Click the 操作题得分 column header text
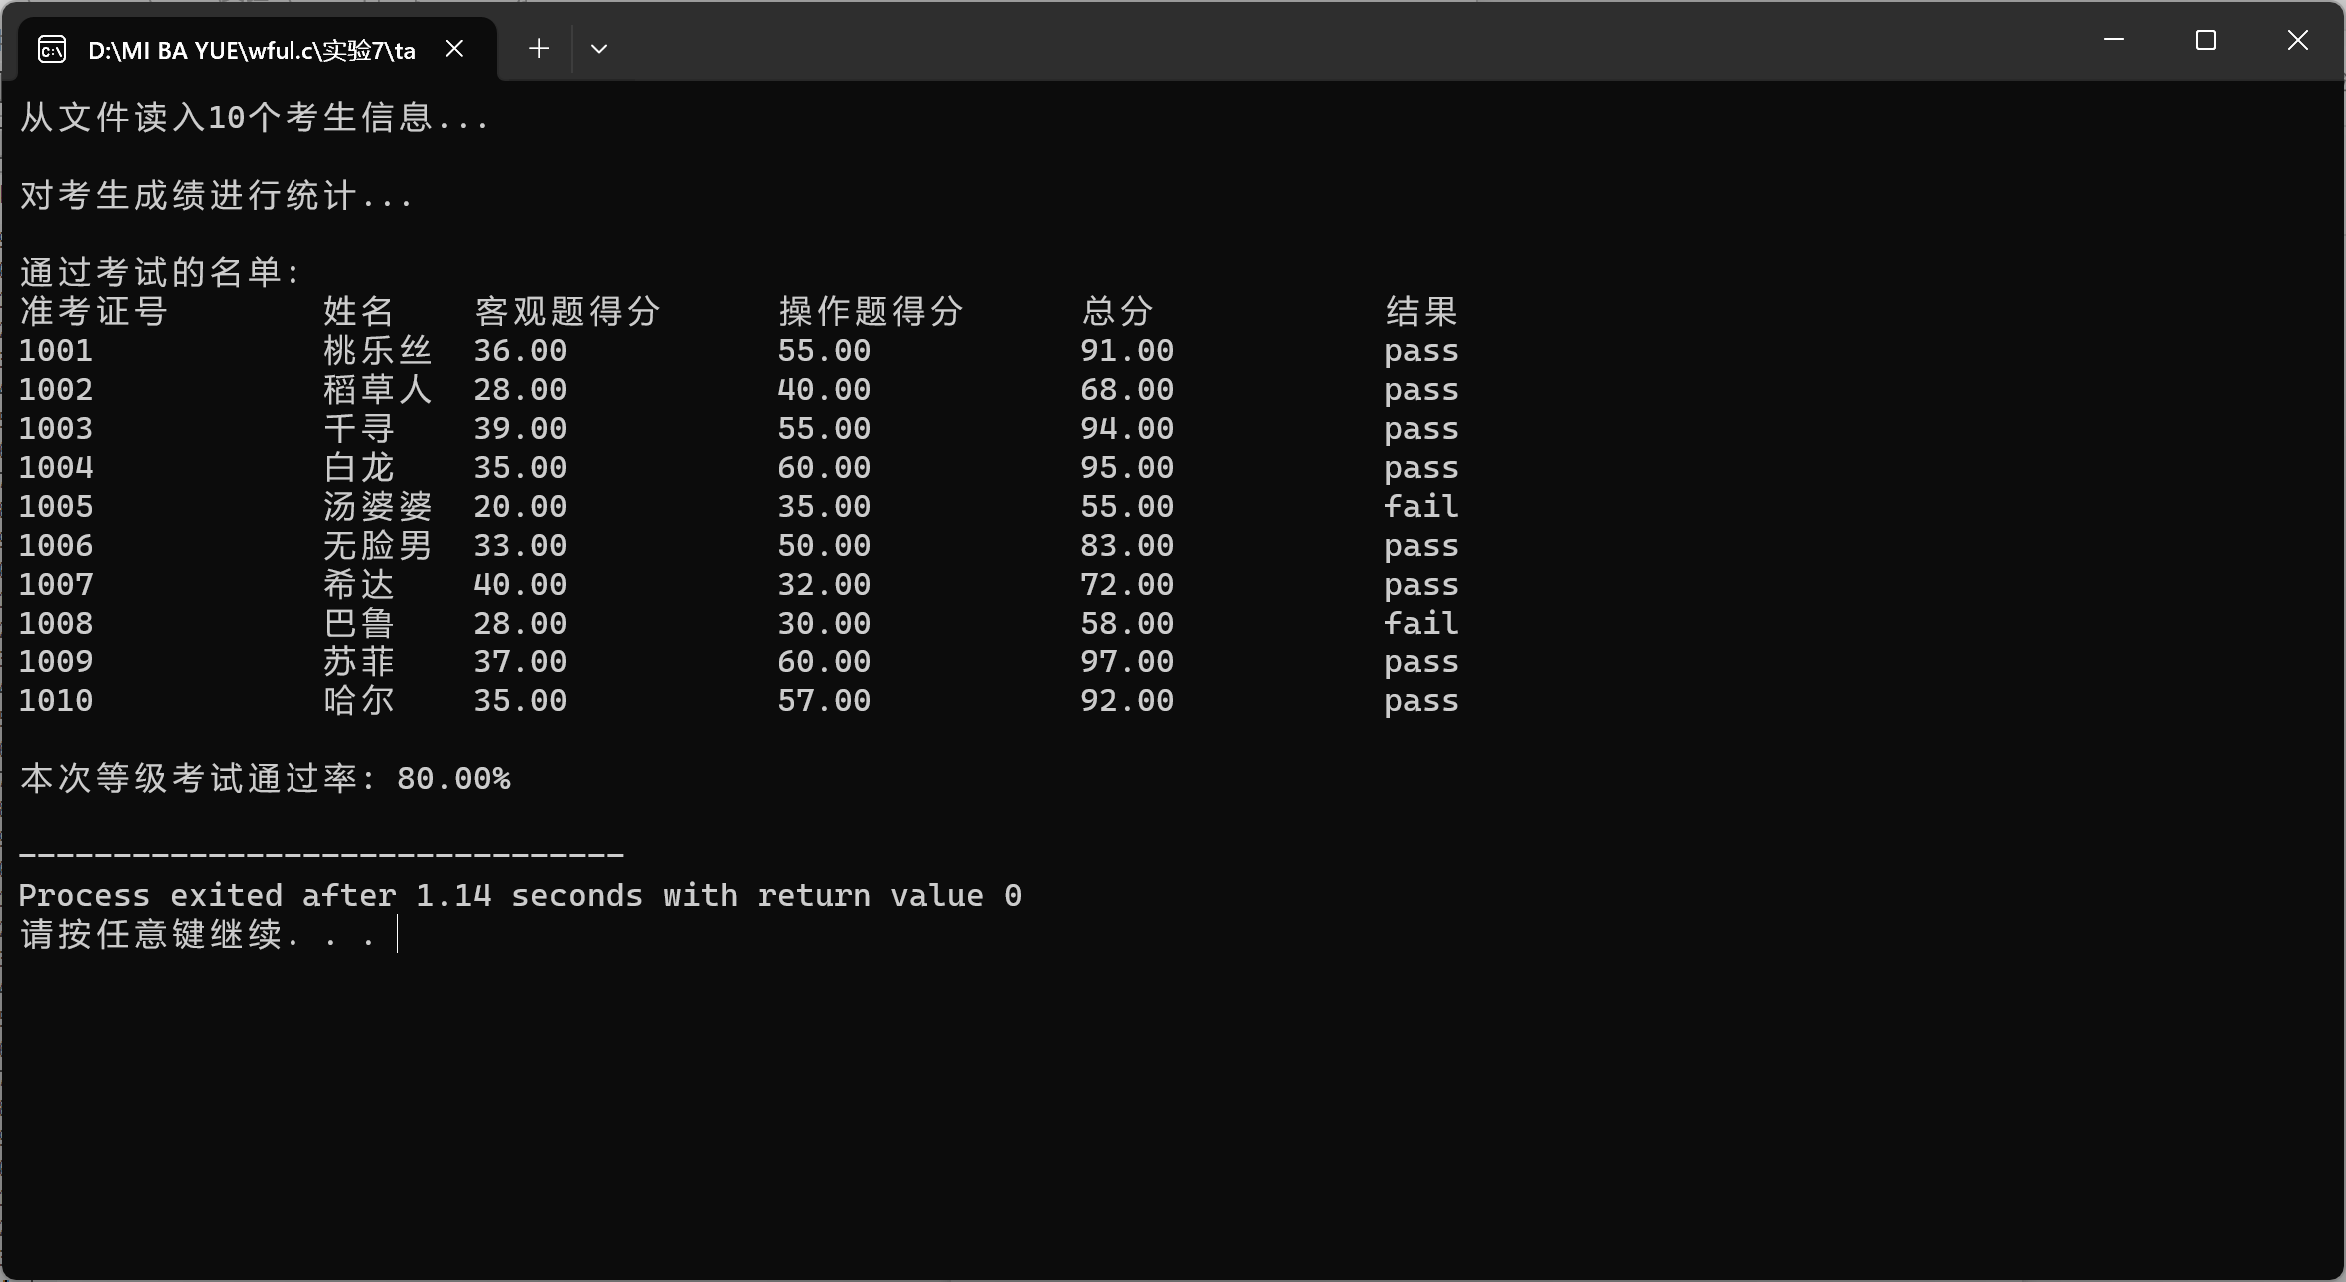This screenshot has height=1282, width=2346. (x=871, y=312)
